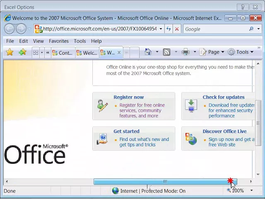Expand the Home button dropdown arrow
265x199 pixels.
pos(157,52)
